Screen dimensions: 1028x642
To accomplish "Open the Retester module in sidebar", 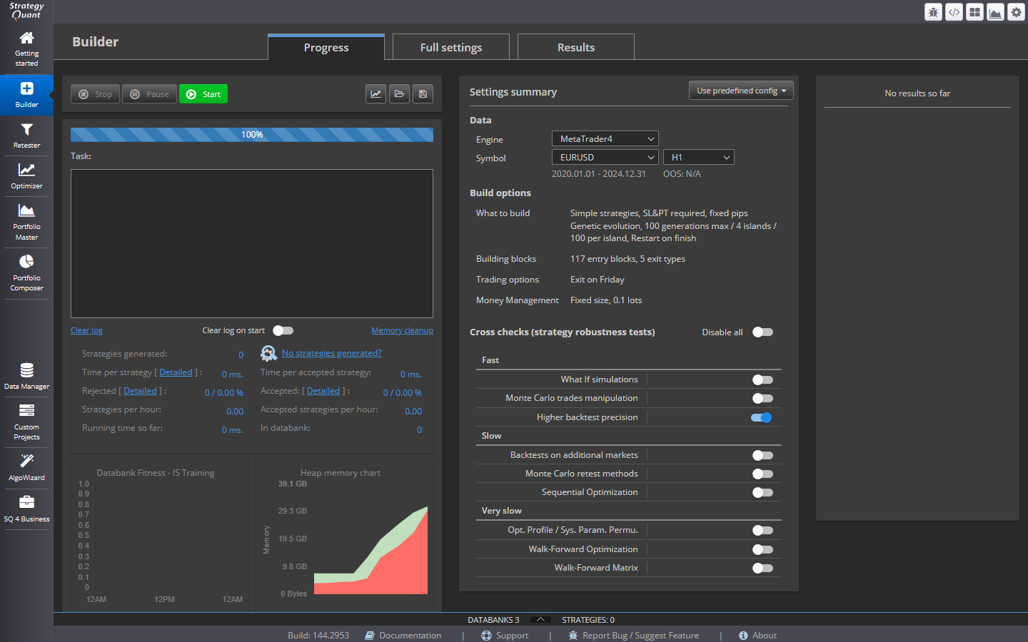I will pos(26,136).
